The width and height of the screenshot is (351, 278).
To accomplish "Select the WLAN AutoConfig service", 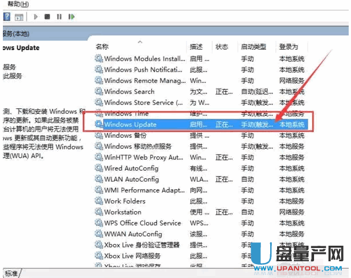I will tap(131, 179).
